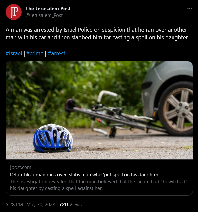Click the jpost.com domain label
198x212 pixels.
tap(21, 167)
